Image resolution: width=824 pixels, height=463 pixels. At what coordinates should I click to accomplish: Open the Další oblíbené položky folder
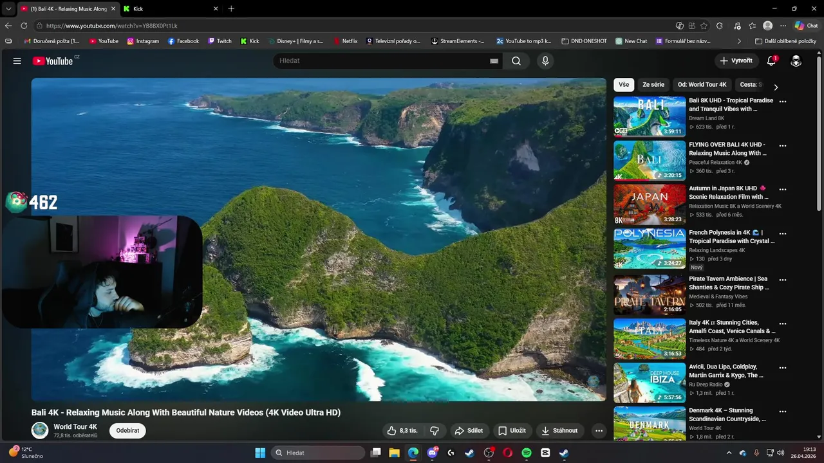coord(785,41)
